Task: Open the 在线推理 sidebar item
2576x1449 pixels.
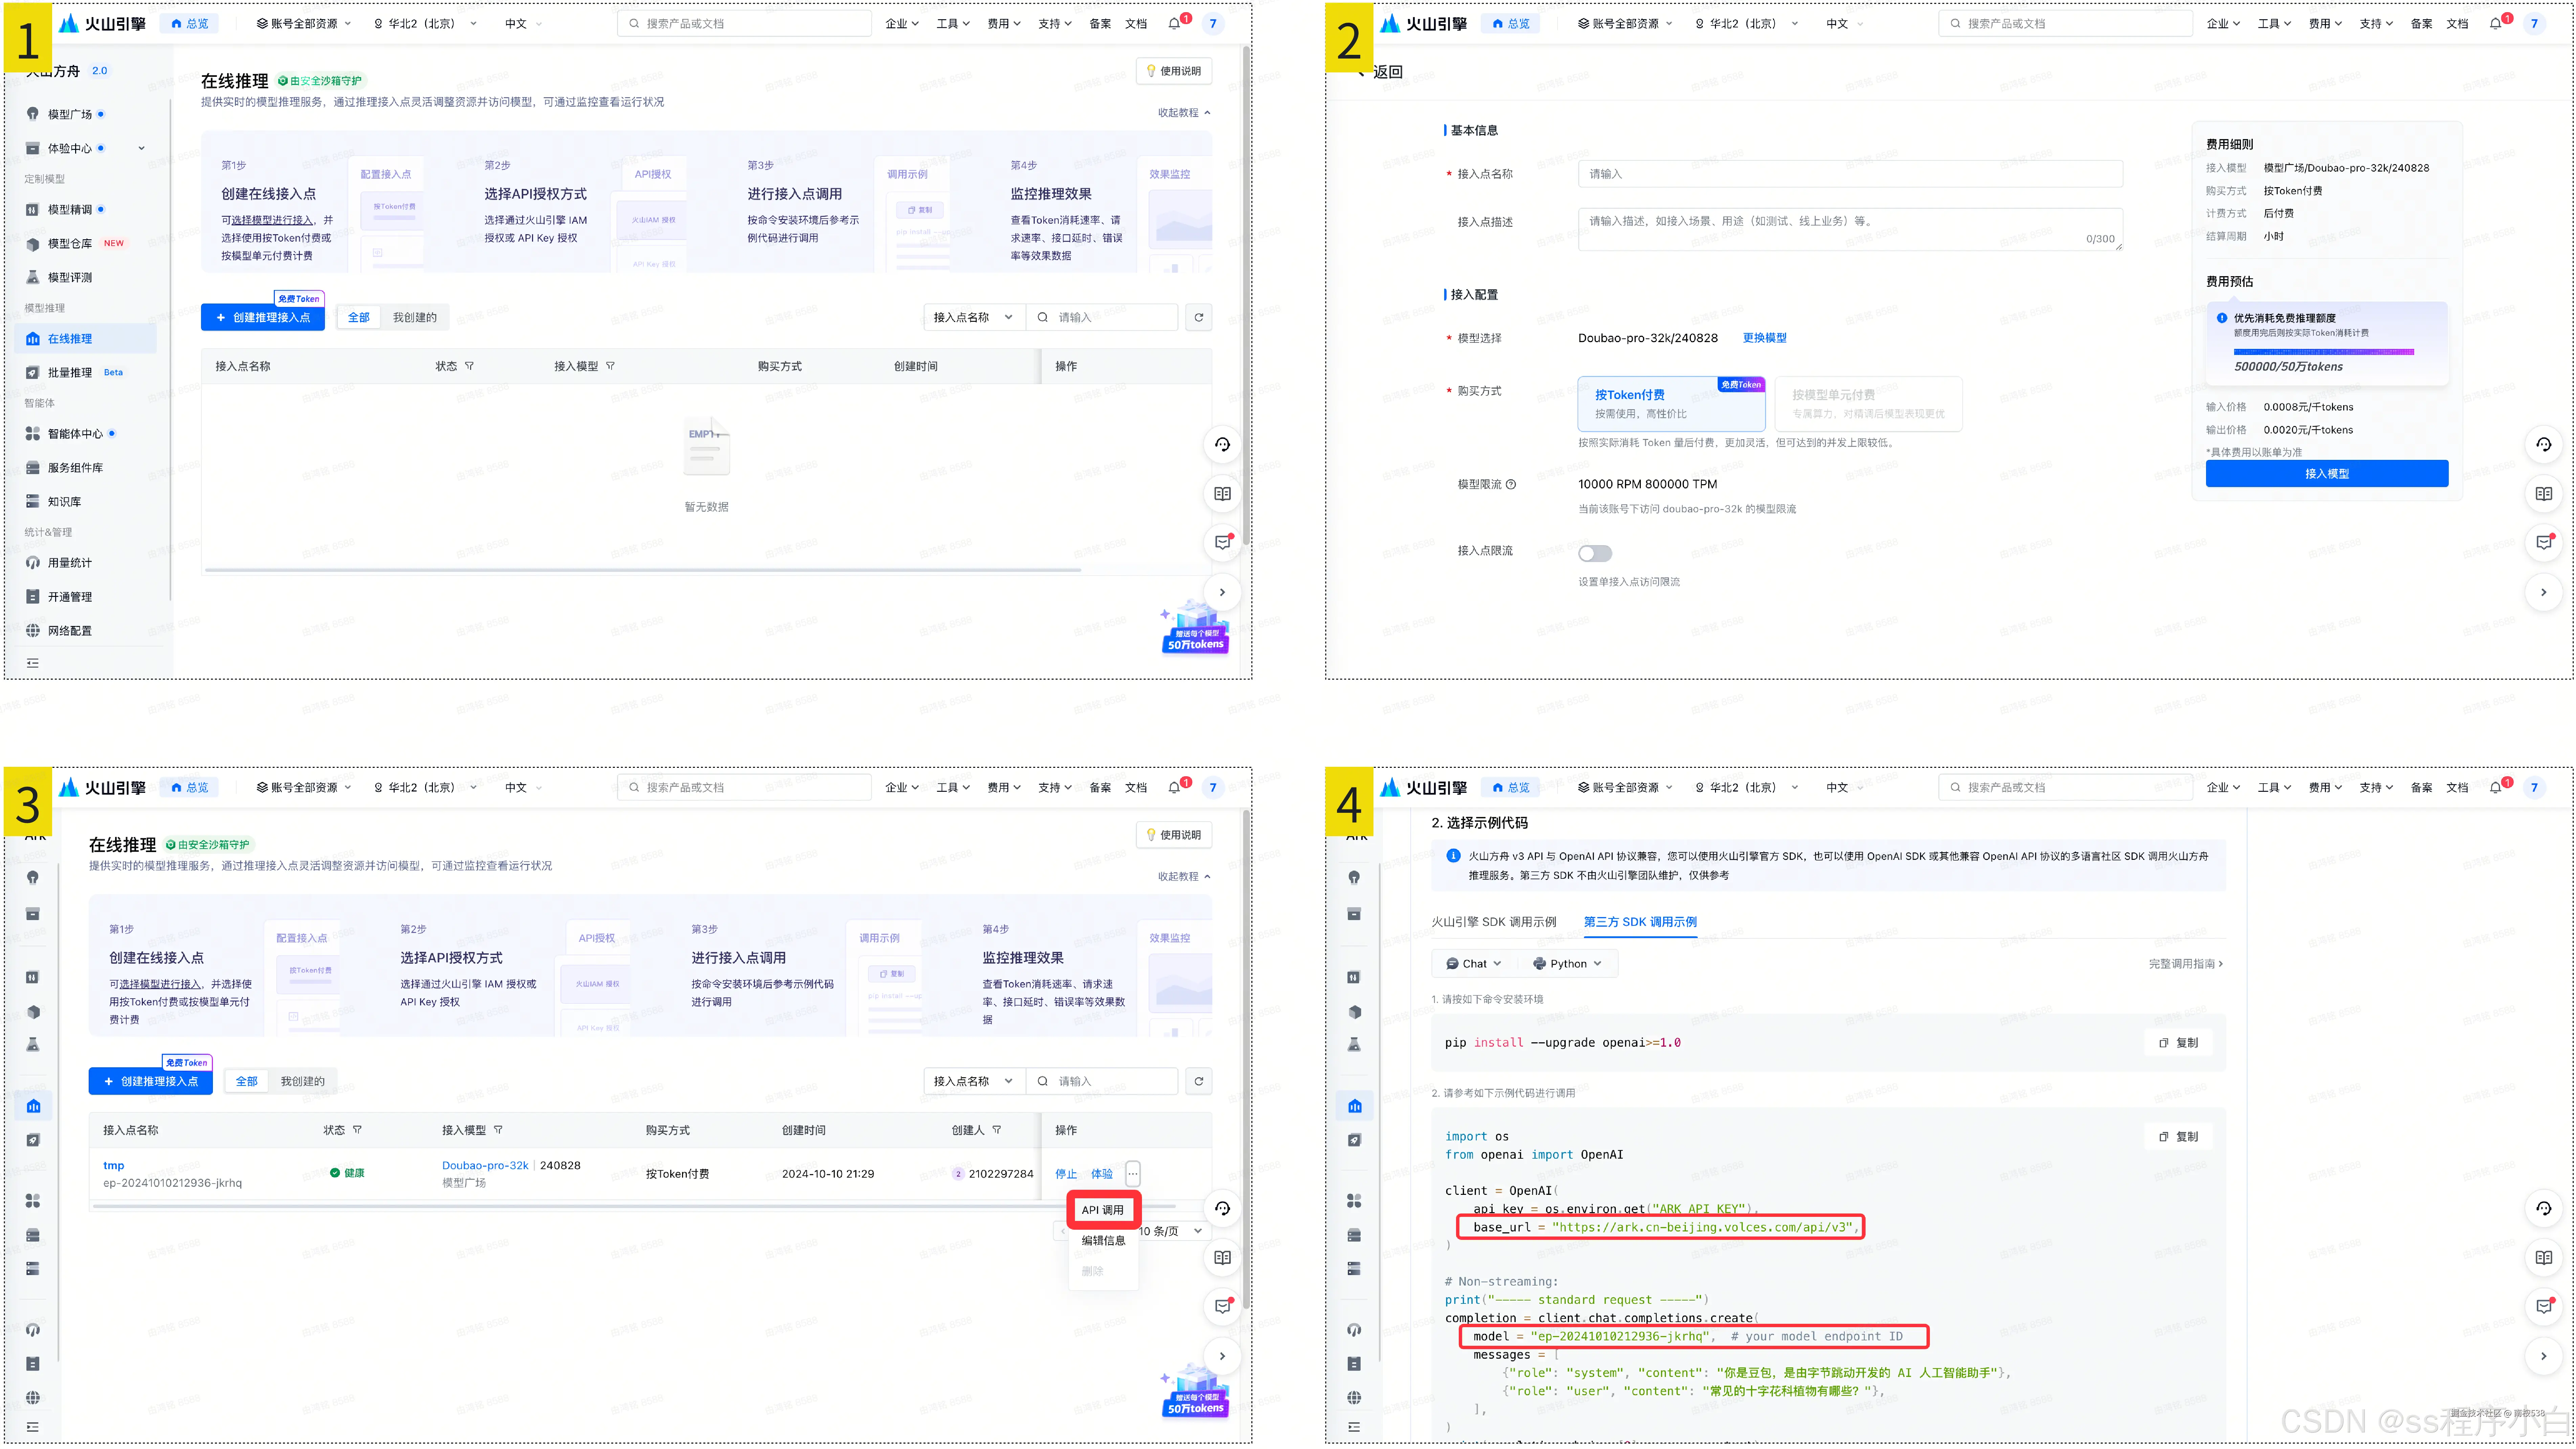Action: [70, 338]
